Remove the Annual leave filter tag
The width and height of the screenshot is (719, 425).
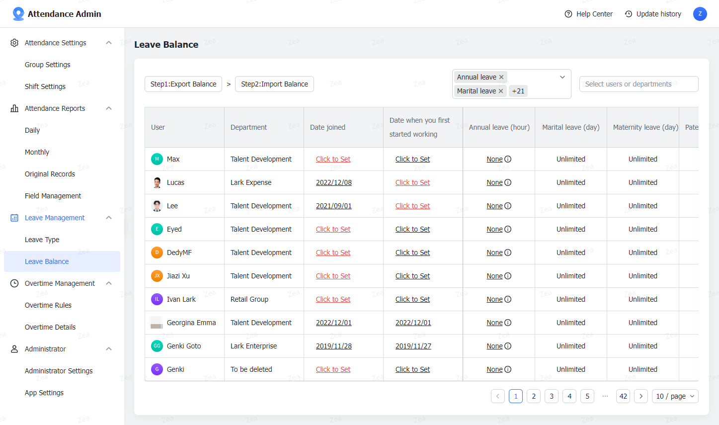502,77
